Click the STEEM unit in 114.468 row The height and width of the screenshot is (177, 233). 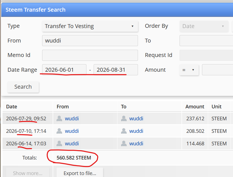(219, 144)
